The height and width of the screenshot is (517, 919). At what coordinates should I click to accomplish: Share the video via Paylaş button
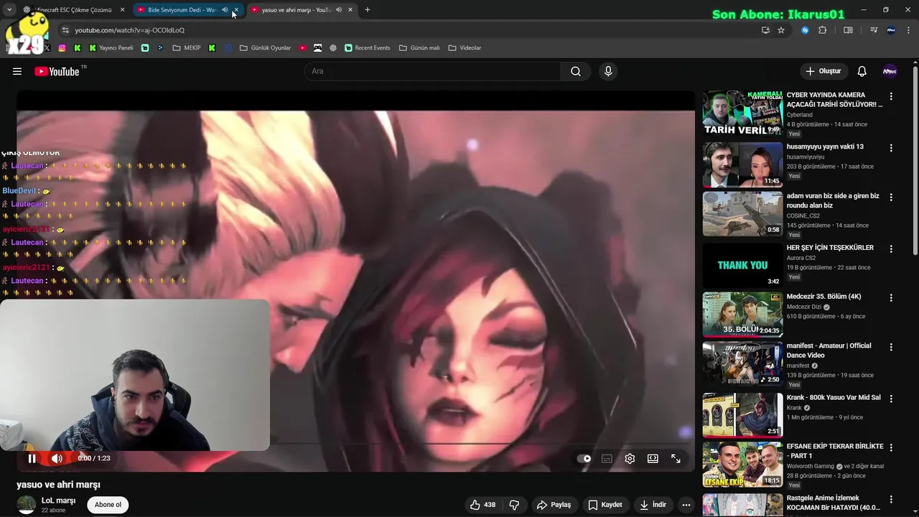point(554,505)
